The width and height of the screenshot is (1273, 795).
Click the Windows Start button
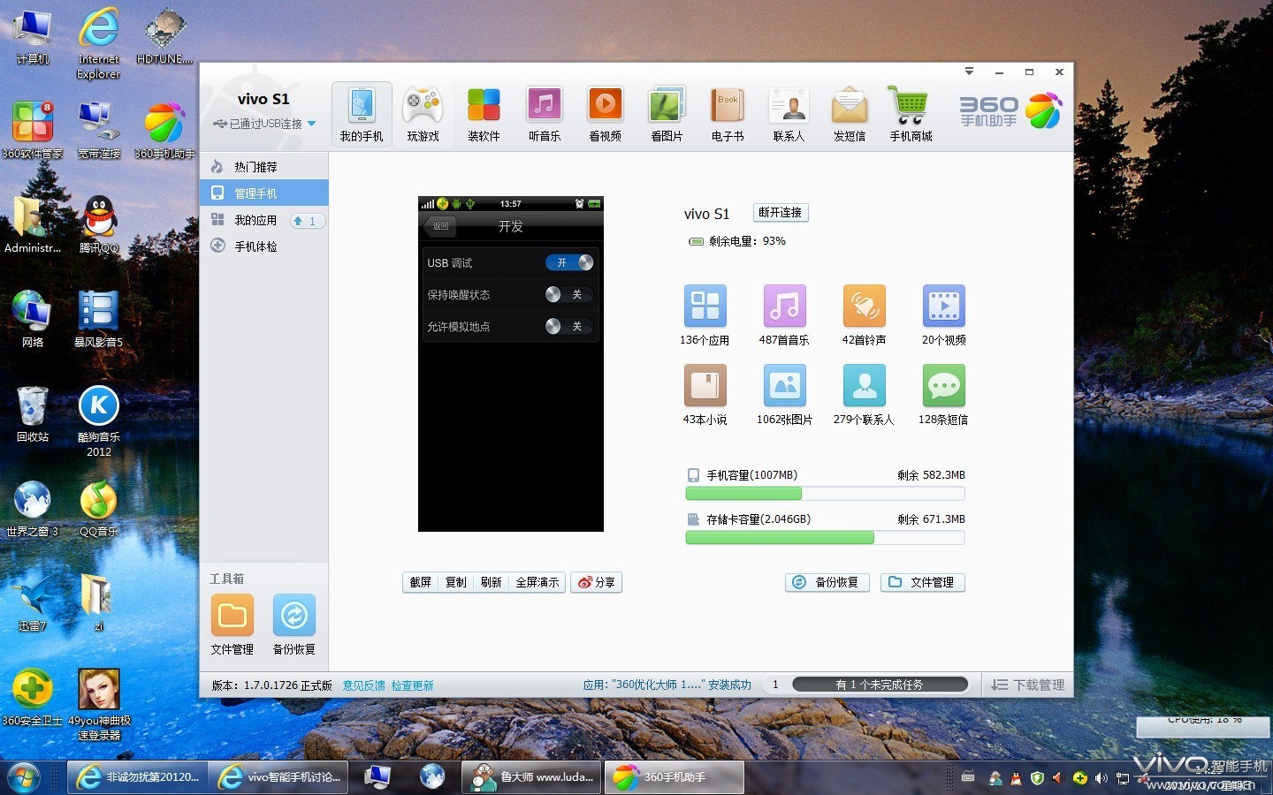[24, 777]
